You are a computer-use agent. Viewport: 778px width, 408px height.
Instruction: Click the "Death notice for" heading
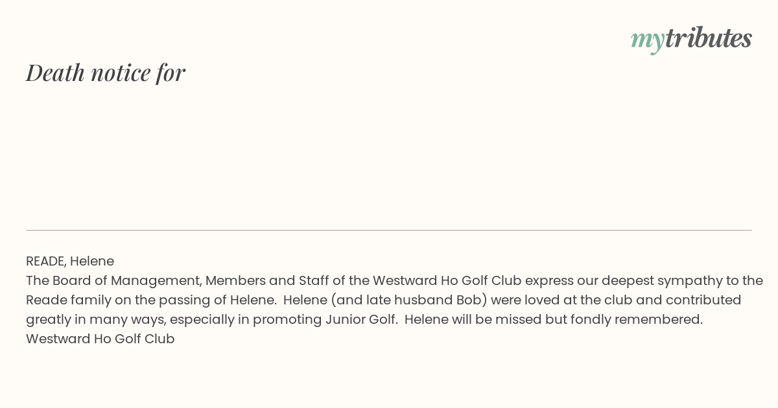click(x=106, y=73)
